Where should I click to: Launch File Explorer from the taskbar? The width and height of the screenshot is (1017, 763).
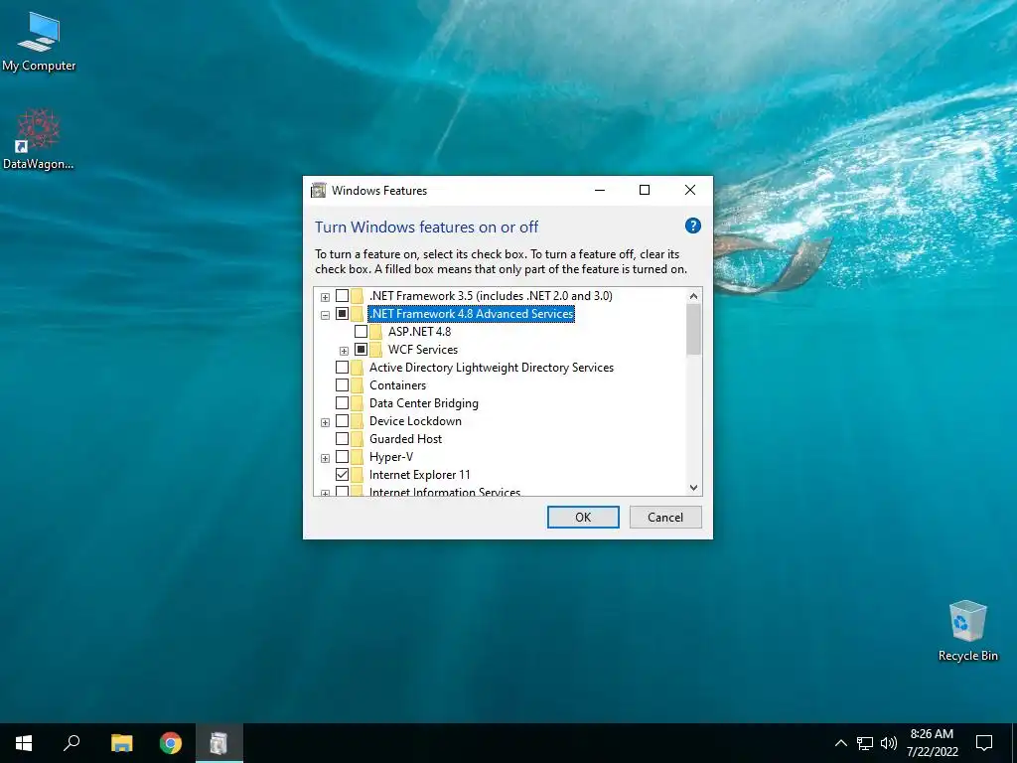pyautogui.click(x=121, y=743)
